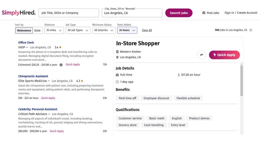259x147 pixels.
Task: Click the location pin icon in job details
Action: 117,57
